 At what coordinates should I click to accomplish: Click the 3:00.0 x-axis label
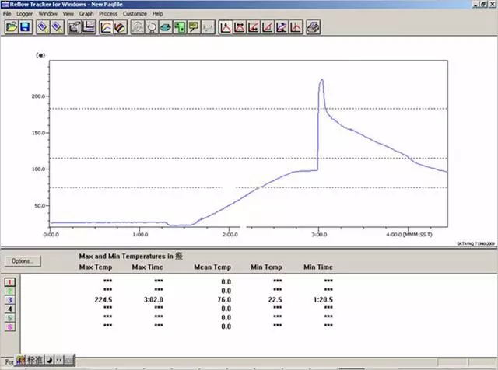point(319,235)
